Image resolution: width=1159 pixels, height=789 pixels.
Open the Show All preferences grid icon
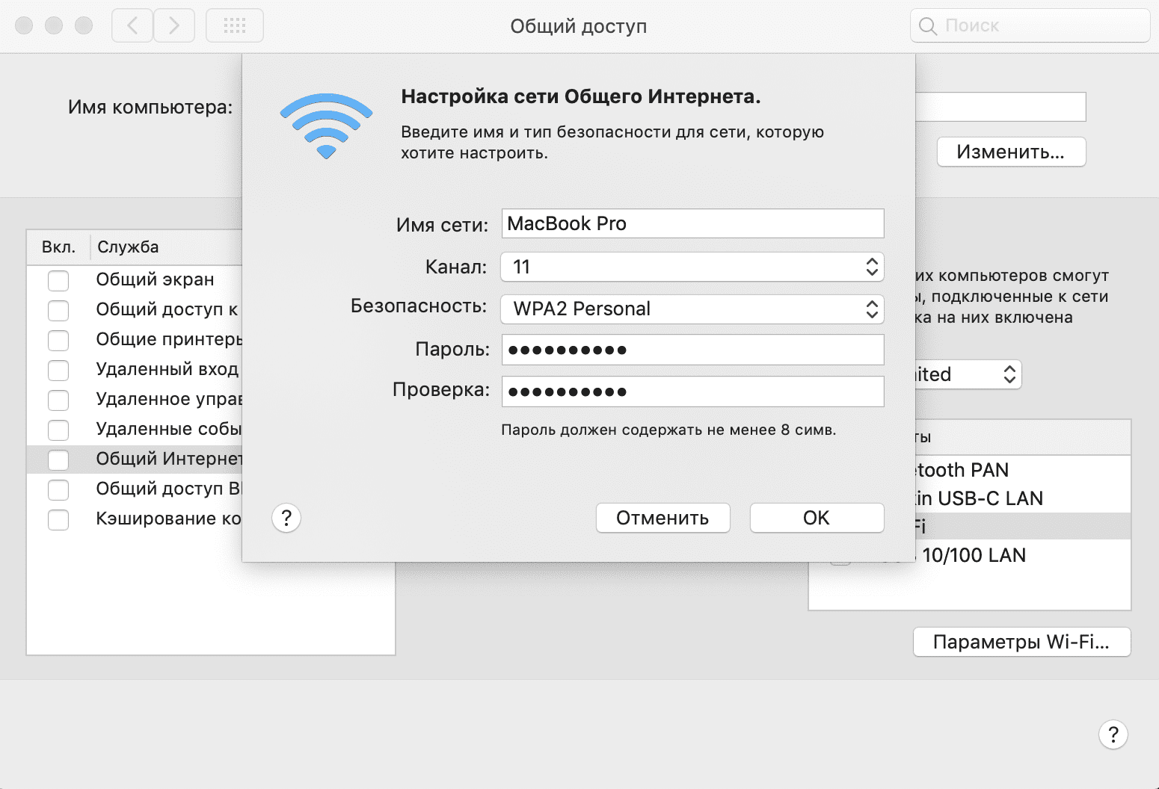coord(234,25)
